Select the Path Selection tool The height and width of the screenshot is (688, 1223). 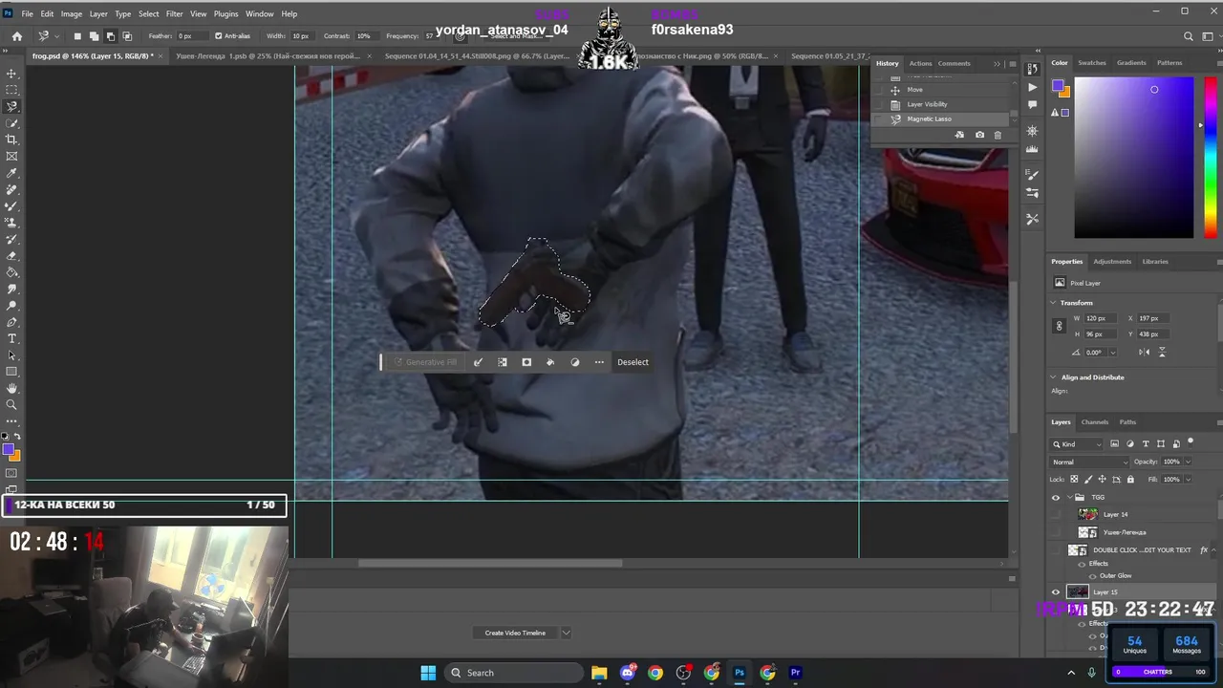coord(11,355)
